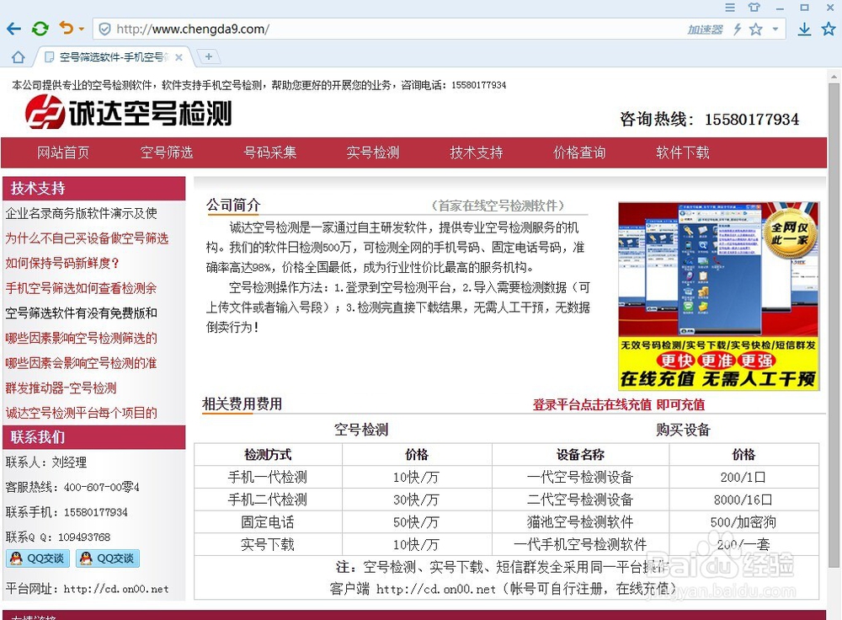Click the first QQ交谈 chat button
The height and width of the screenshot is (620, 842).
38,559
